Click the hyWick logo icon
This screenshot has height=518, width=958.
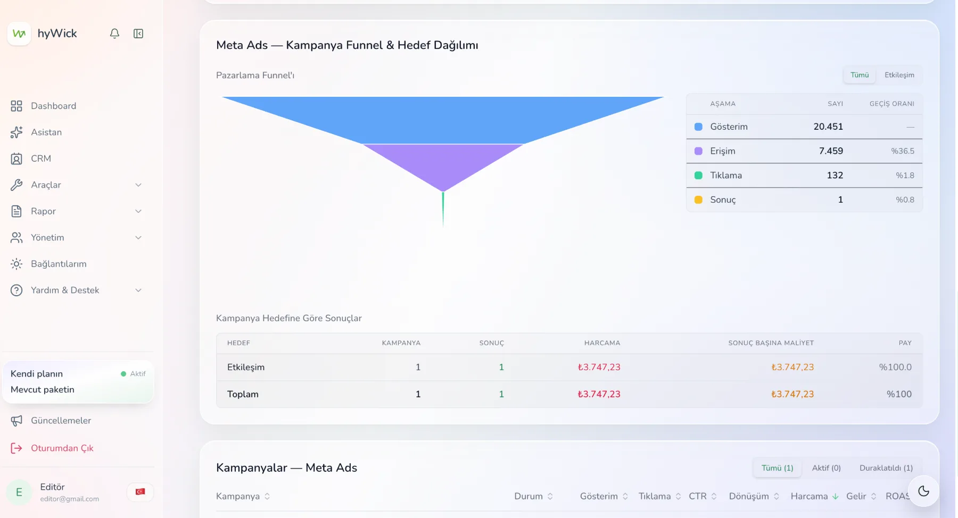coord(19,34)
